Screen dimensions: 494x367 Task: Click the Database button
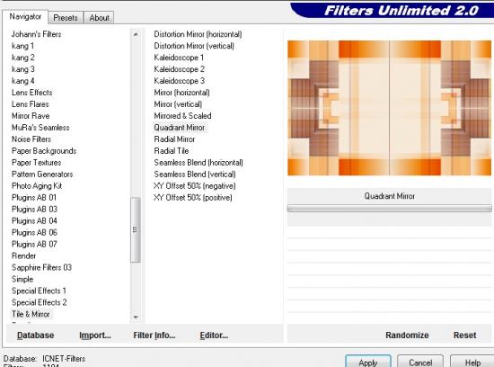click(35, 336)
